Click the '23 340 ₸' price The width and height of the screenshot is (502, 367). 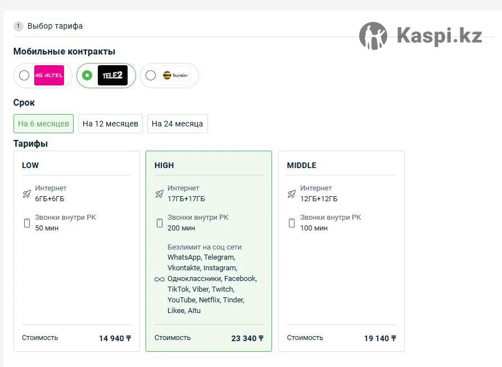pos(247,338)
